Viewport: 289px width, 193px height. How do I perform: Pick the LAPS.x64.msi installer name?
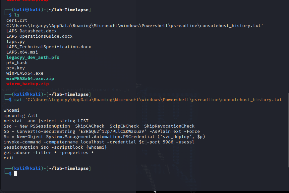pyautogui.click(x=22, y=52)
